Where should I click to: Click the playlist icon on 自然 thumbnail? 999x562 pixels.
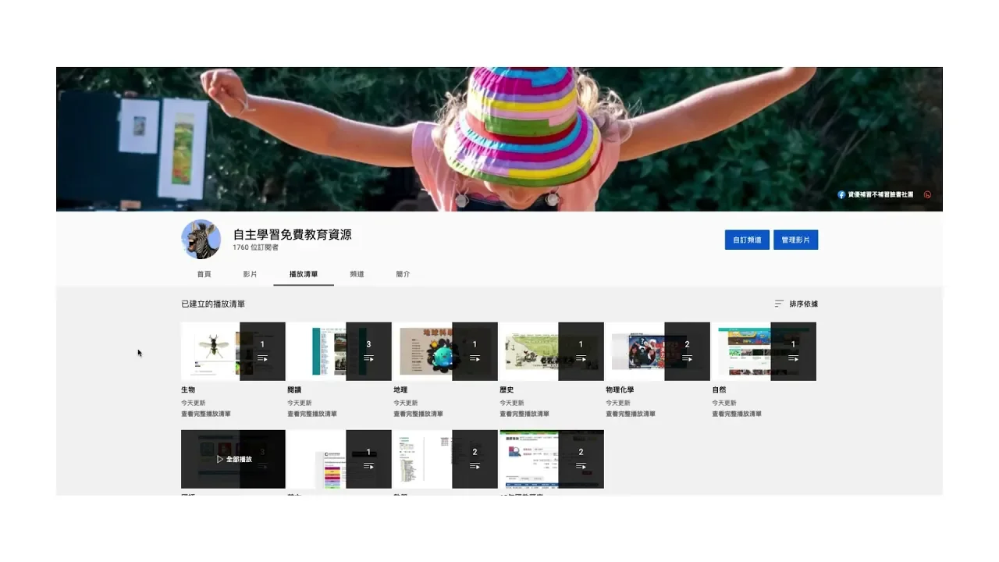793,358
